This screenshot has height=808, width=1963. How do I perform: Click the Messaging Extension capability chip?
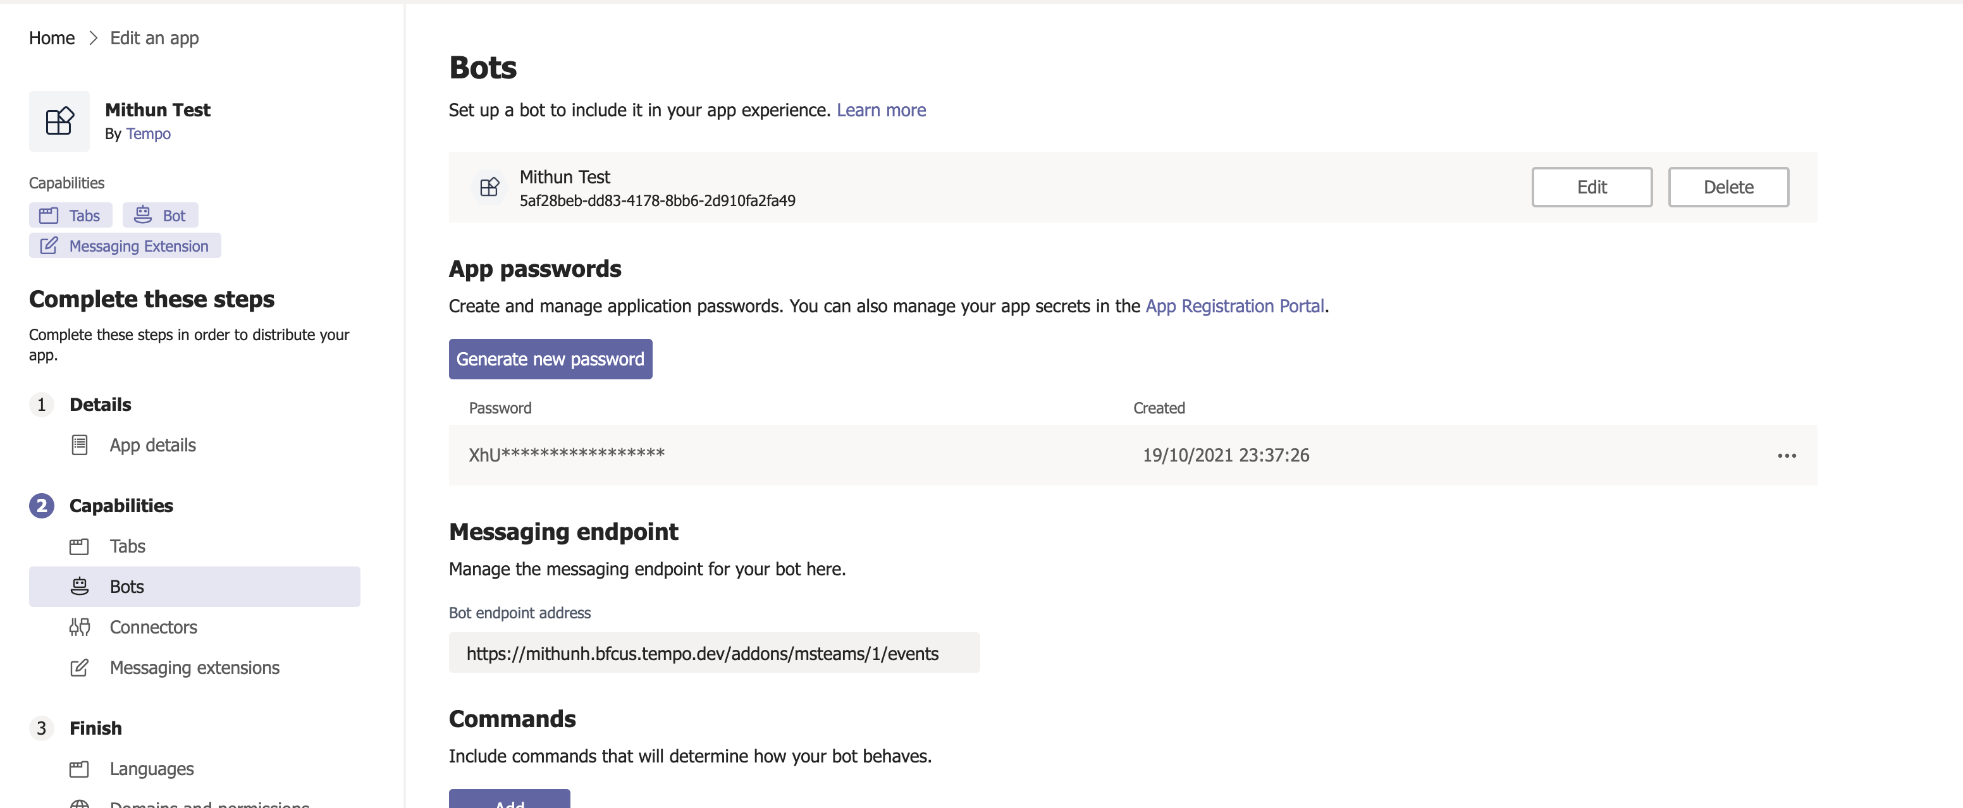click(x=125, y=246)
